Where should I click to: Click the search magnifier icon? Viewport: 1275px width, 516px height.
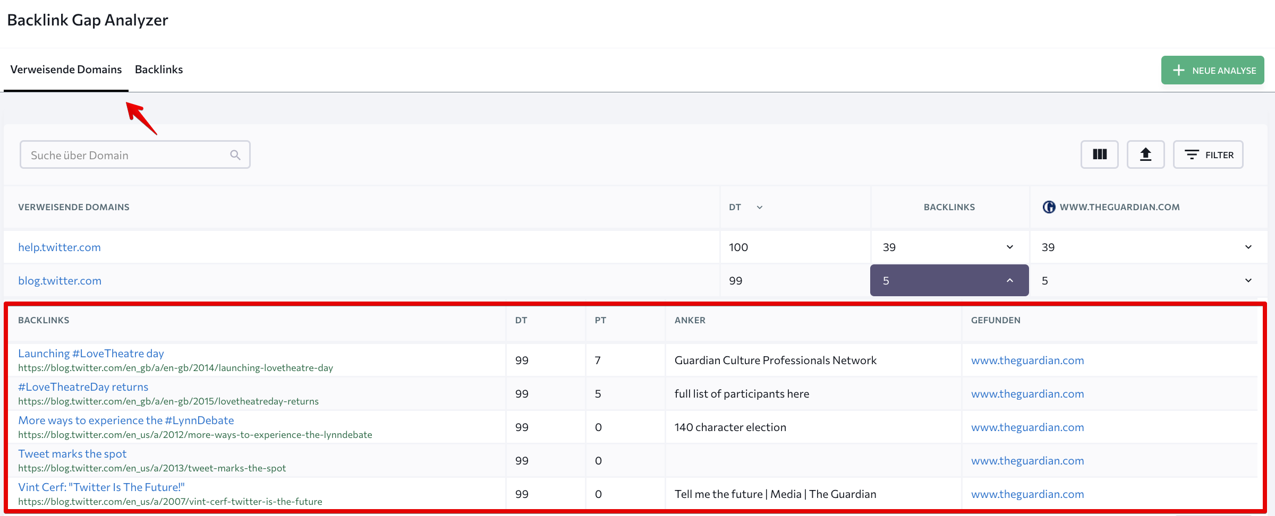pos(235,155)
